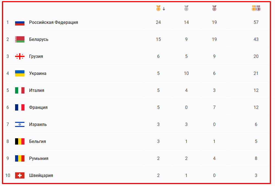Click Ukraine's silver count of 10
The image size is (275, 186).
pyautogui.click(x=186, y=74)
